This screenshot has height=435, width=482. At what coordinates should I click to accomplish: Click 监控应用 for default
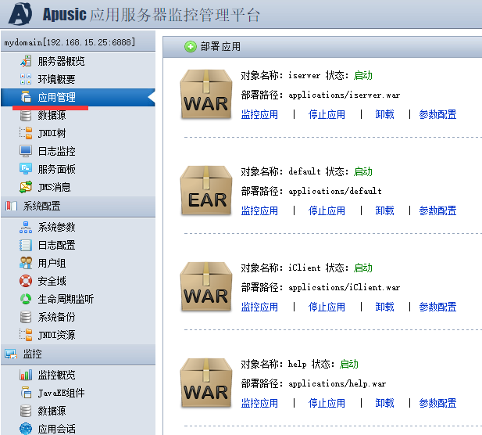259,211
